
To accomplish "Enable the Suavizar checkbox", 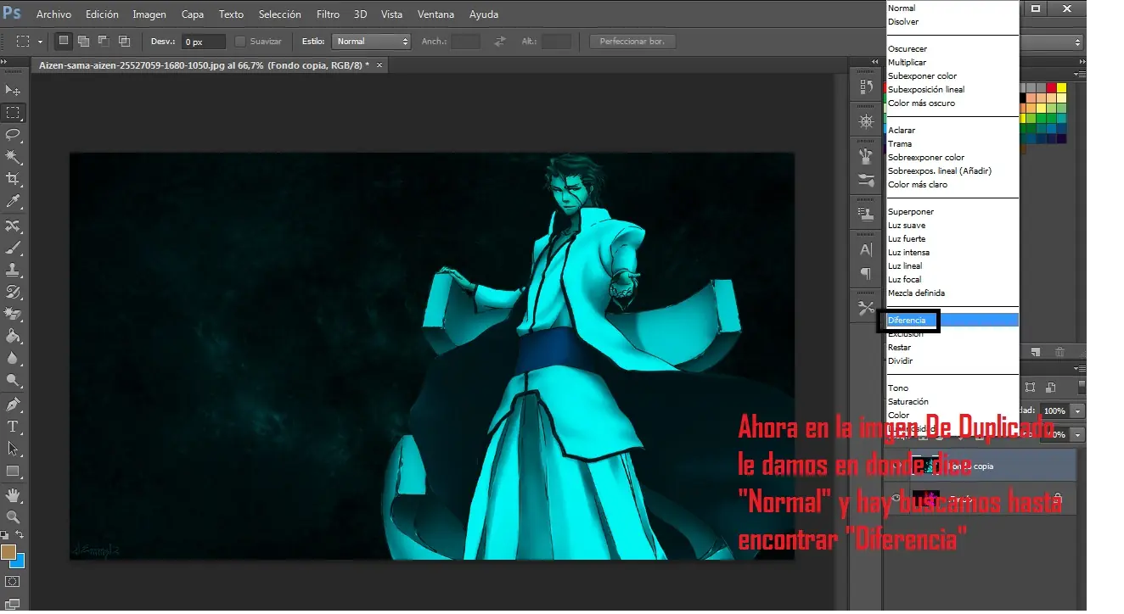I will coord(239,41).
